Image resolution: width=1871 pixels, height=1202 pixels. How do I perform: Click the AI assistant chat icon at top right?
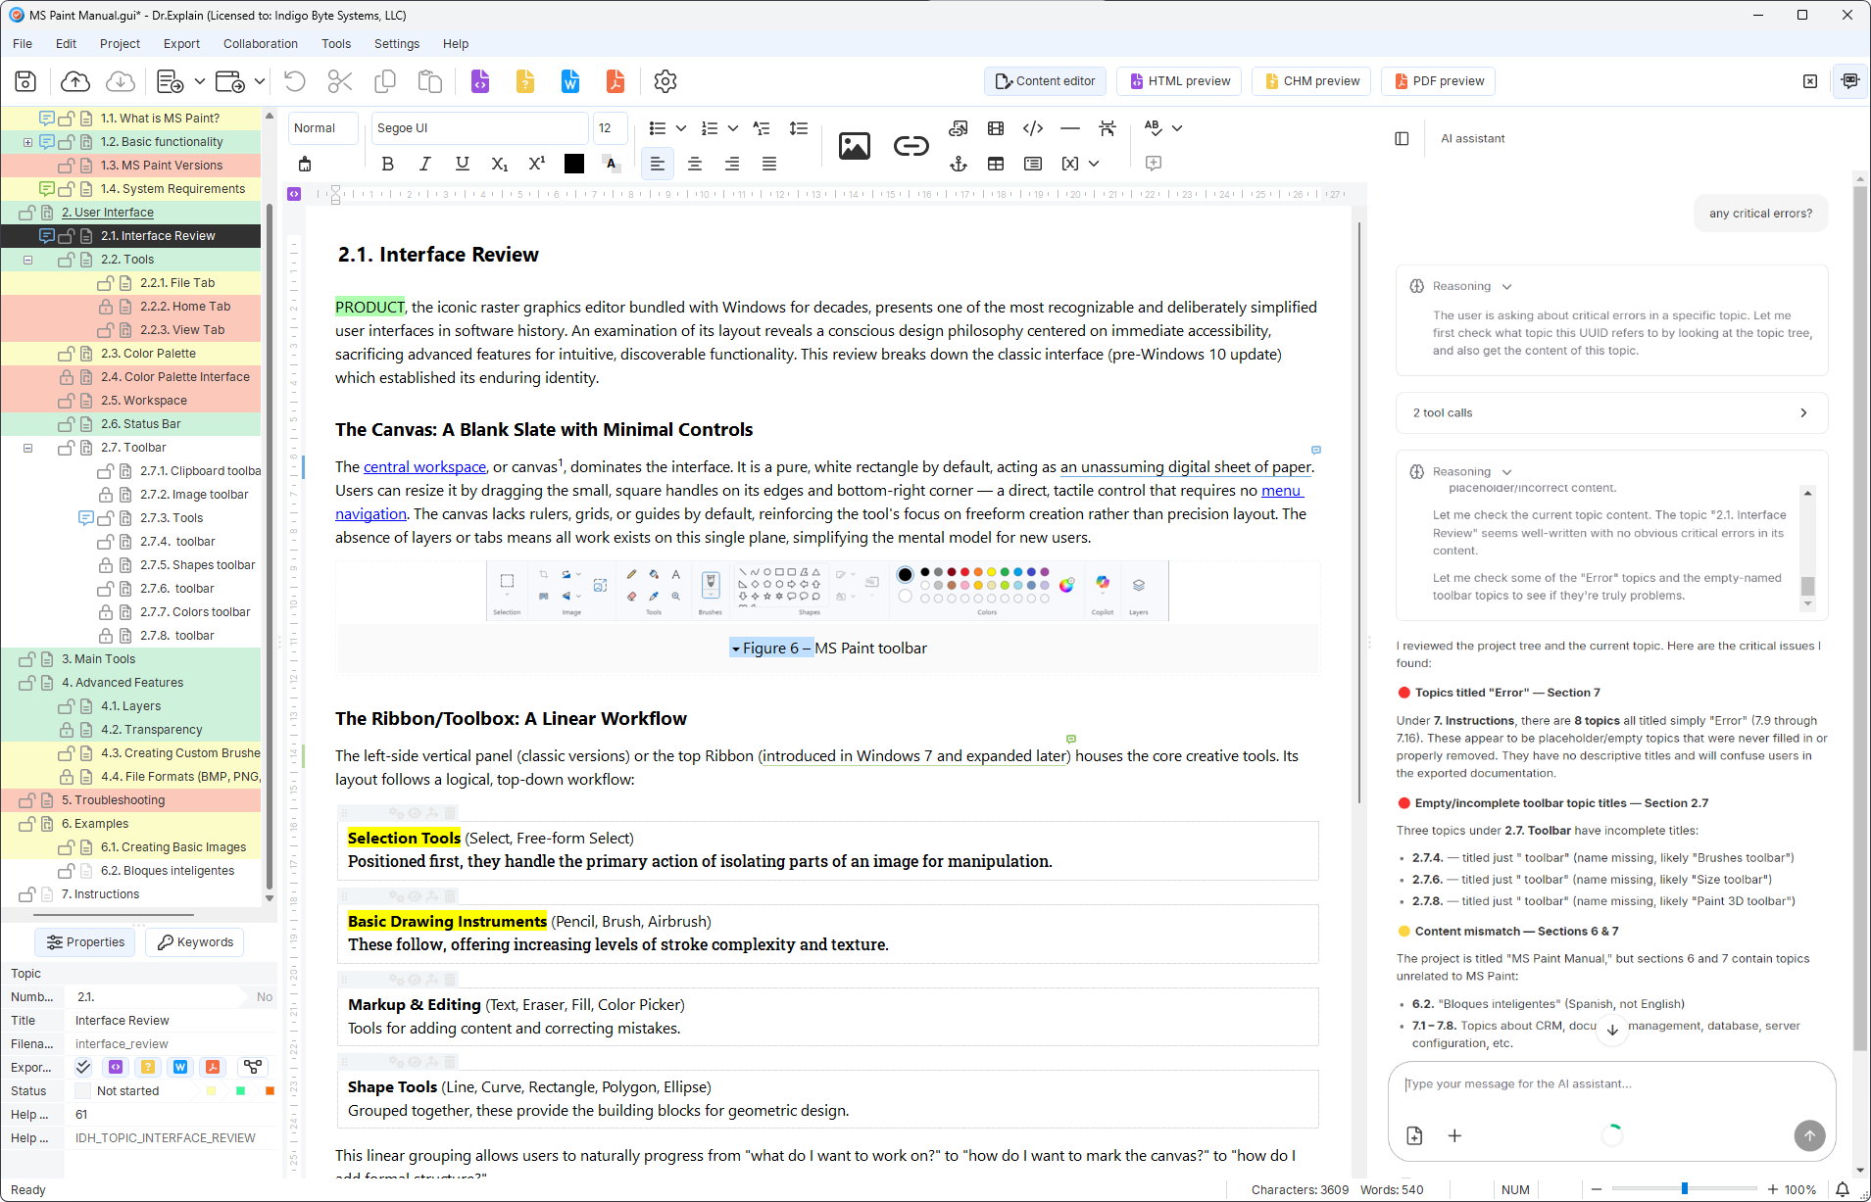coord(1850,81)
